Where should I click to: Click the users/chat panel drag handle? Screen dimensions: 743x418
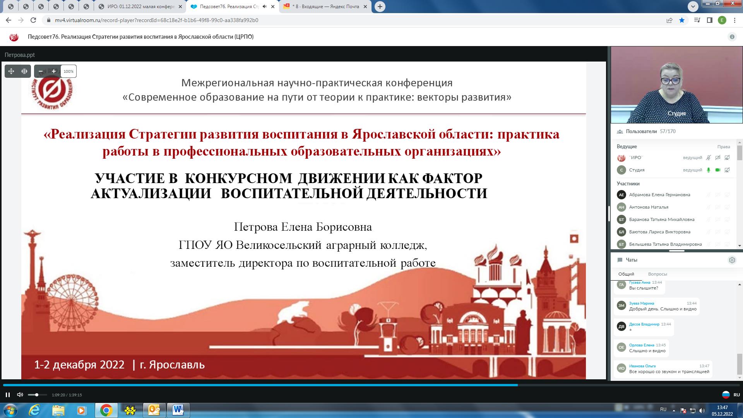click(676, 251)
